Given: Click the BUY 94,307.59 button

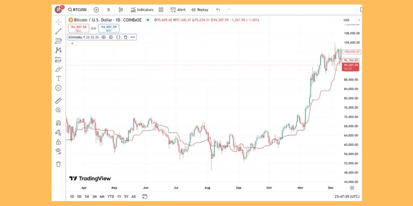Looking at the screenshot, I should click(x=109, y=28).
